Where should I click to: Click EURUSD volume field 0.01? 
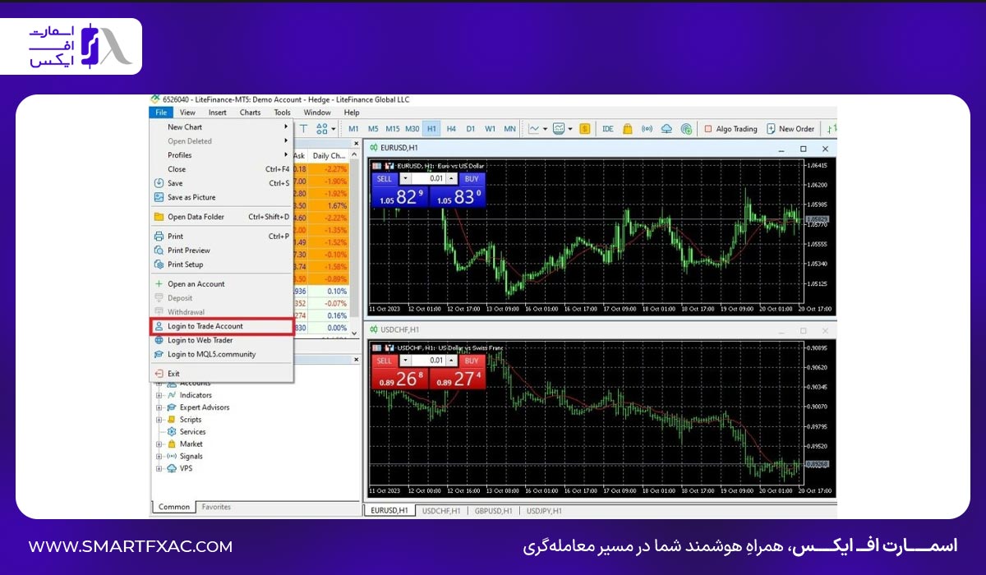click(429, 178)
